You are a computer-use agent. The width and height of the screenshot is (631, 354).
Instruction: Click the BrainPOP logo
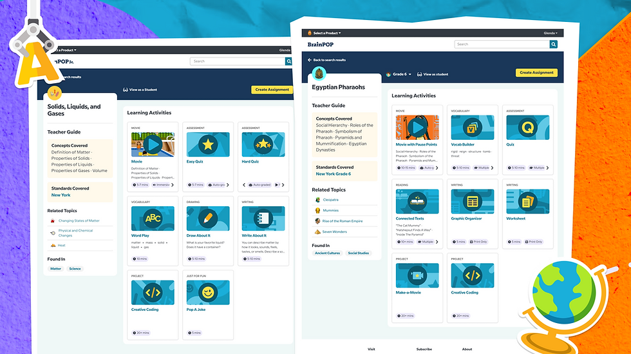pyautogui.click(x=321, y=44)
